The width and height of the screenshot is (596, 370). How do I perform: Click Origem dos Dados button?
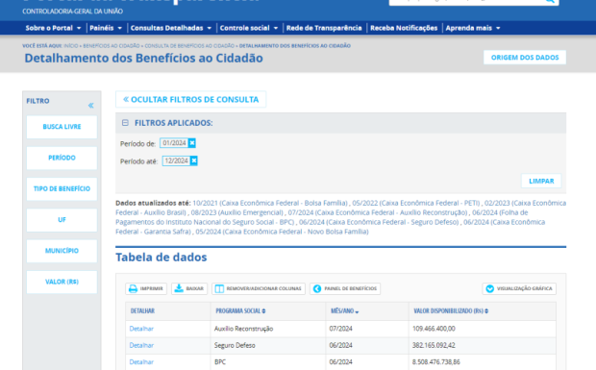[x=525, y=58]
